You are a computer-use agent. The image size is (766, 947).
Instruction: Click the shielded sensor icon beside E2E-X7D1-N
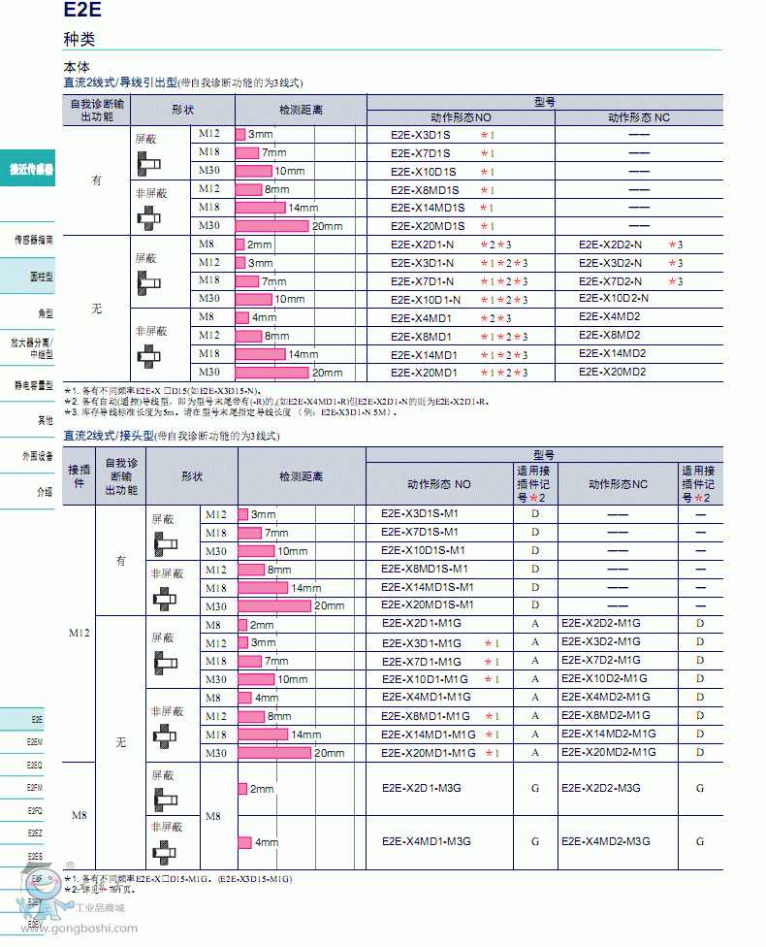(x=148, y=283)
